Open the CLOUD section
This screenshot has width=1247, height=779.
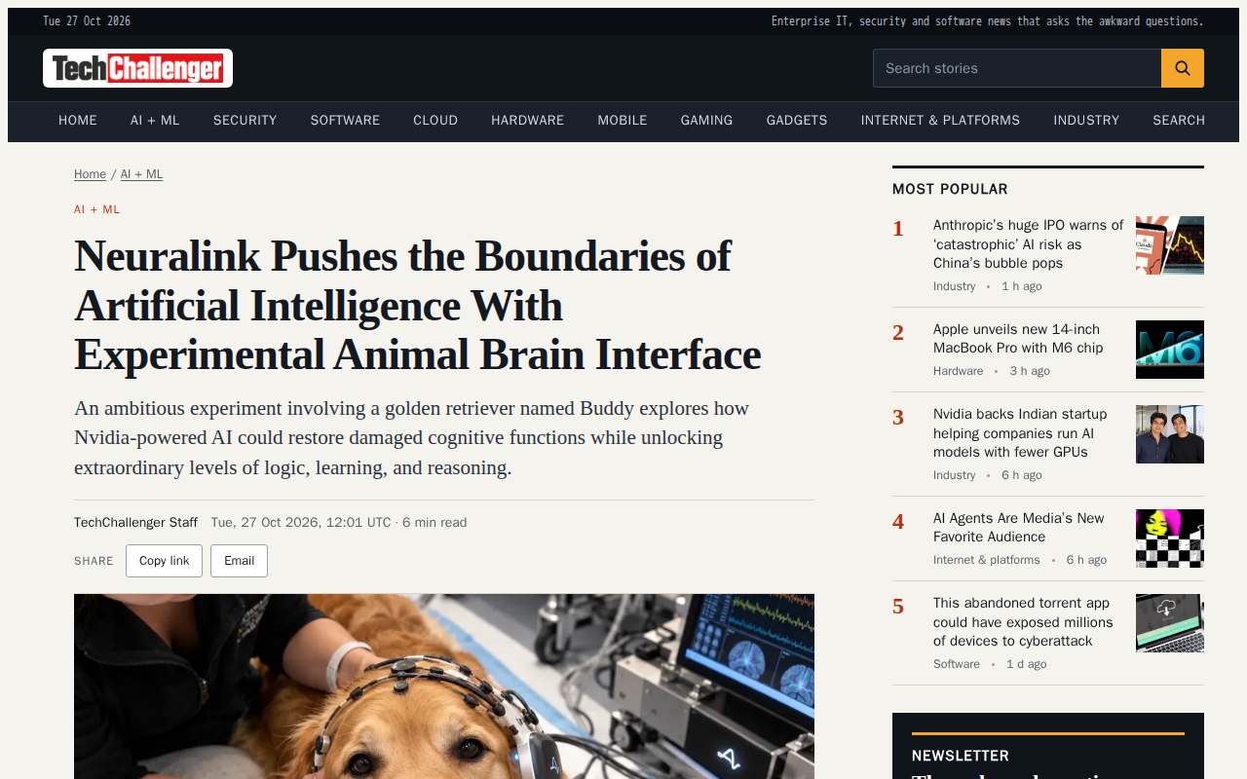point(435,121)
